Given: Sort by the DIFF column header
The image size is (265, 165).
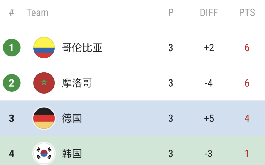Looking at the screenshot, I should (209, 12).
